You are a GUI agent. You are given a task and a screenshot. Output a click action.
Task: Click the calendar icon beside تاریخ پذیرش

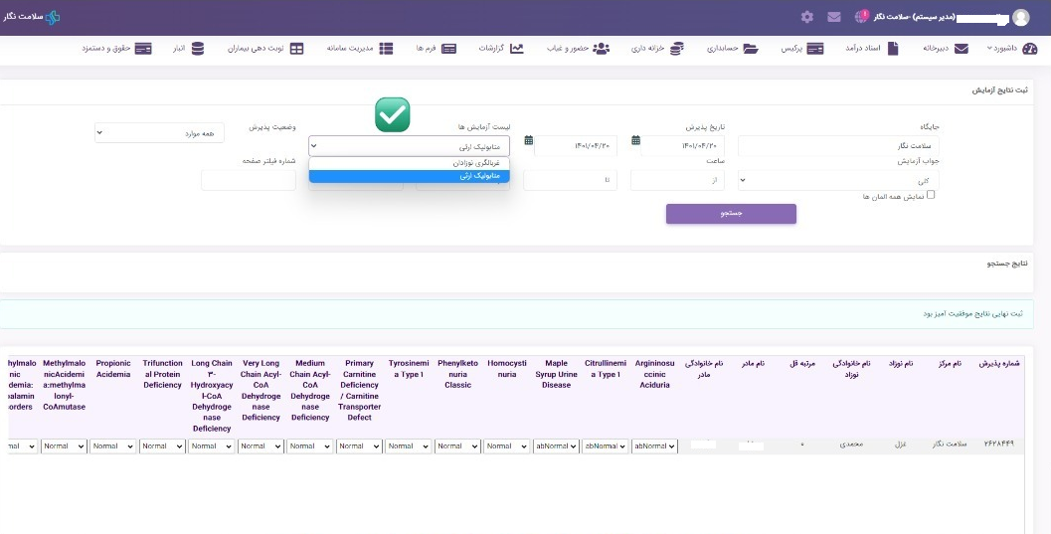(x=635, y=141)
